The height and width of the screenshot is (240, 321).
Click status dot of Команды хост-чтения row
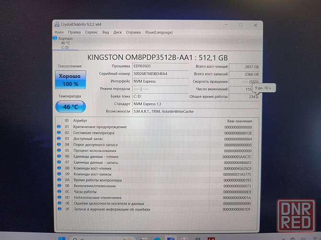[x=59, y=168]
